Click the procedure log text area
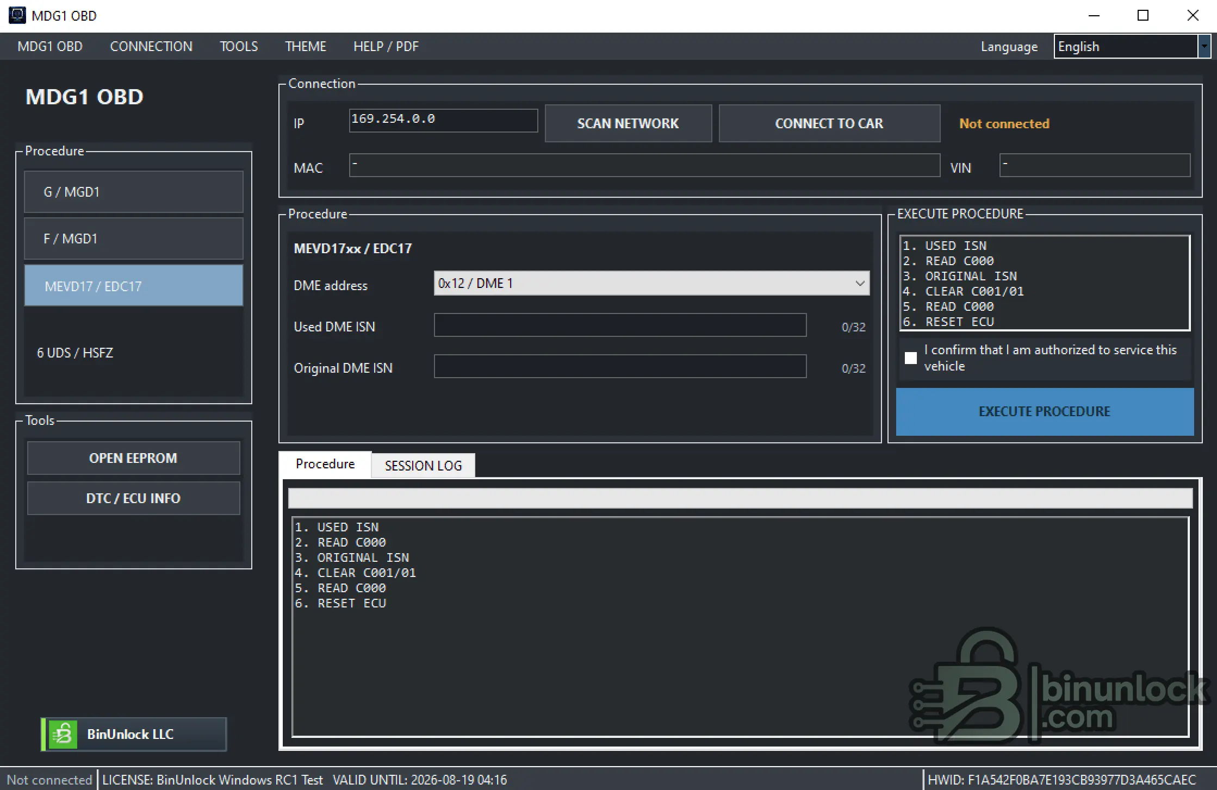Image resolution: width=1217 pixels, height=790 pixels. 740,627
